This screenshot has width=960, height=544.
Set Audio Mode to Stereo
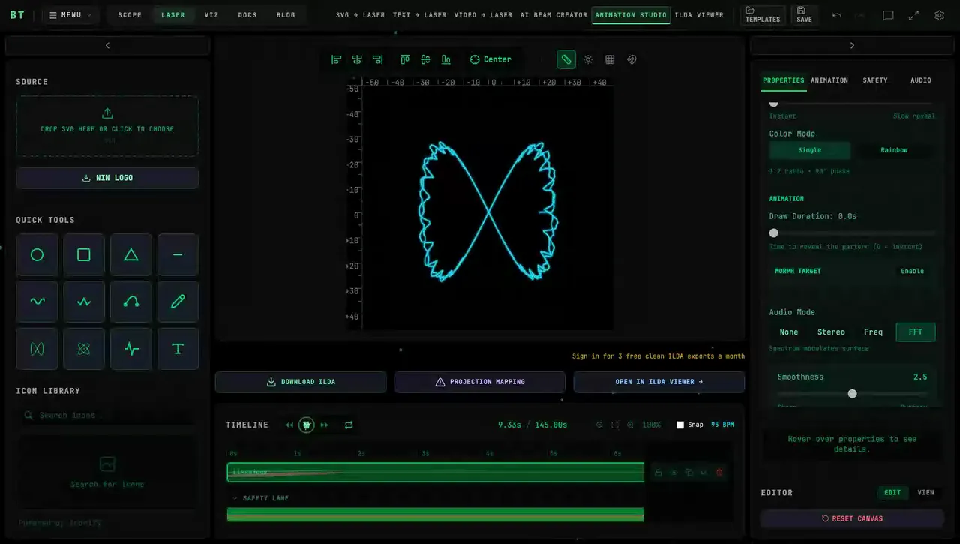tap(831, 332)
